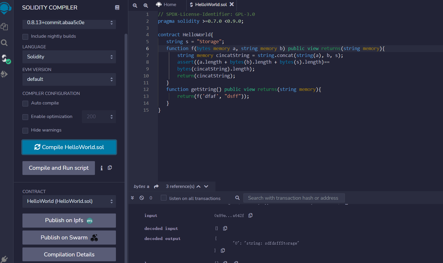Zoom out the editor font

[x=135, y=5]
